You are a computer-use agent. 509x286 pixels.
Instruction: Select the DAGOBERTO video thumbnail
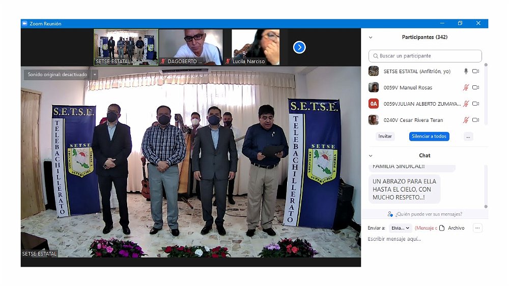pyautogui.click(x=191, y=47)
